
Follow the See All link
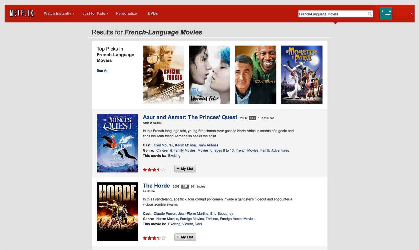(x=102, y=71)
